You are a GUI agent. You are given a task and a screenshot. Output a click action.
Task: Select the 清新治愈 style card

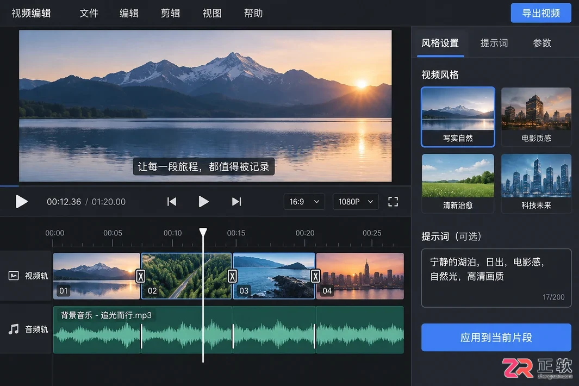(x=458, y=184)
